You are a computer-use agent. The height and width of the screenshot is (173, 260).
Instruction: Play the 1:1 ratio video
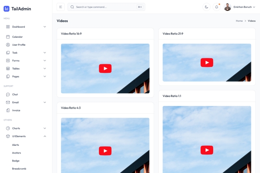point(207,150)
